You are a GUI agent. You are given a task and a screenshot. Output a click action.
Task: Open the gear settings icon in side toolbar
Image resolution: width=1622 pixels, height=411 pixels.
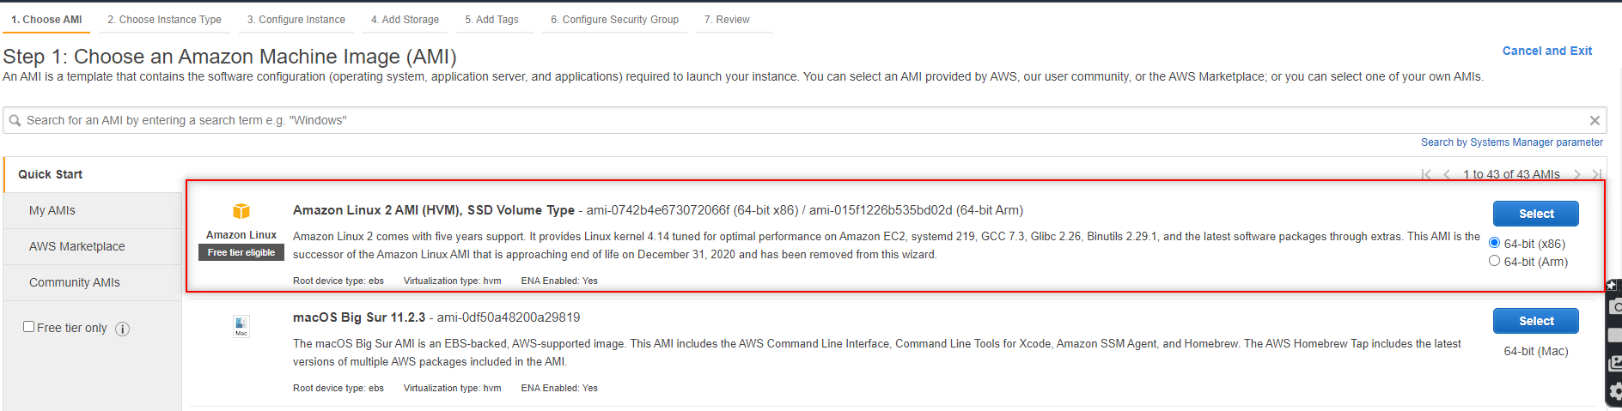1615,391
